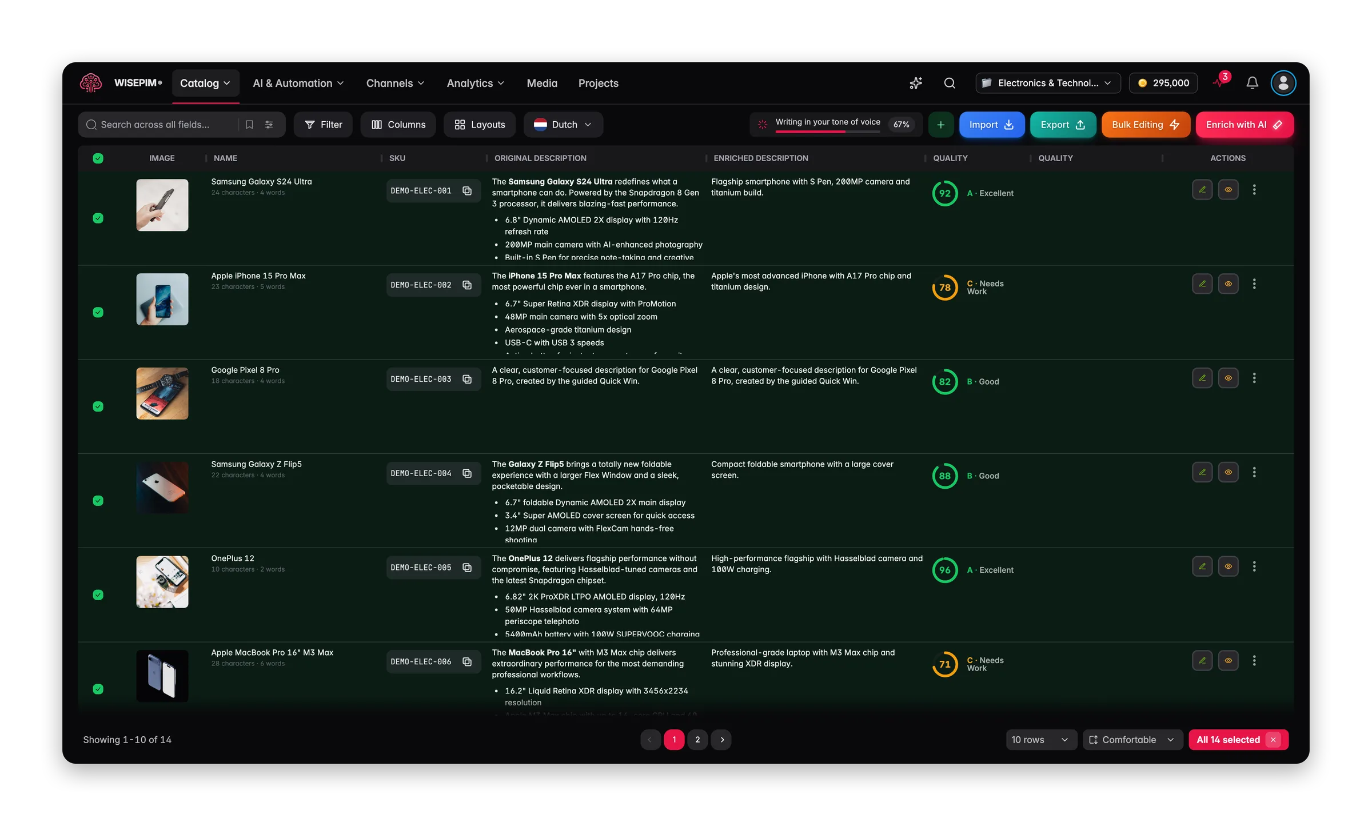Click the WISEPIM brain logo
Image resolution: width=1372 pixels, height=826 pixels.
(91, 83)
